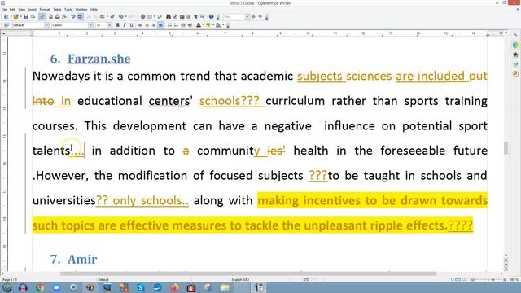
Task: Click the vertical scrollbar thumb
Action: click(506, 148)
